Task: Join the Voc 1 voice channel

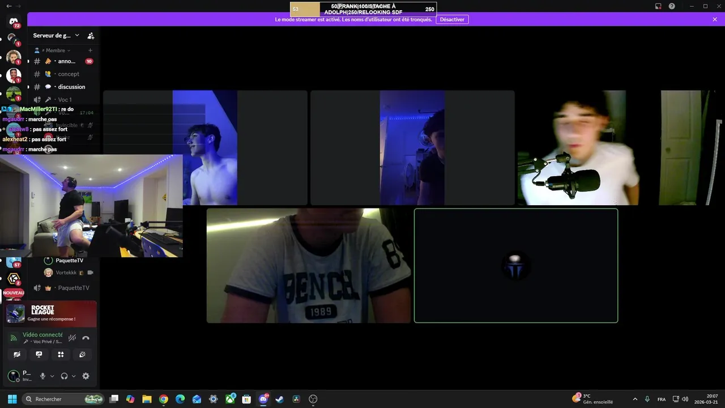Action: pyautogui.click(x=62, y=100)
